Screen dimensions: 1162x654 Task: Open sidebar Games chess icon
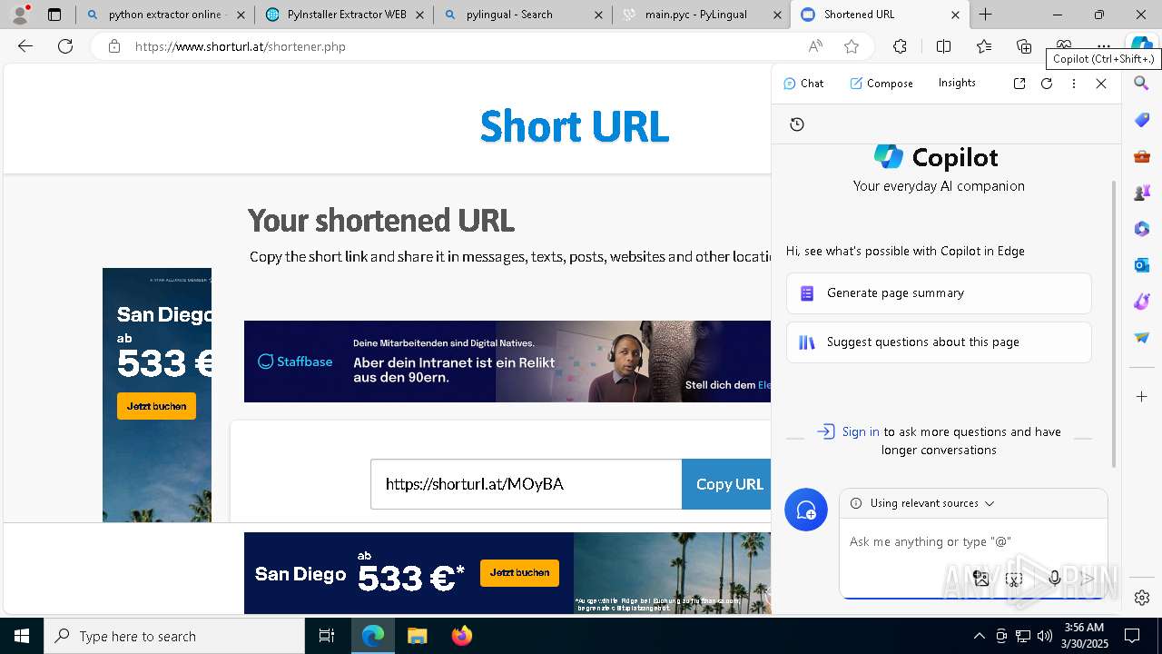[x=1142, y=193]
